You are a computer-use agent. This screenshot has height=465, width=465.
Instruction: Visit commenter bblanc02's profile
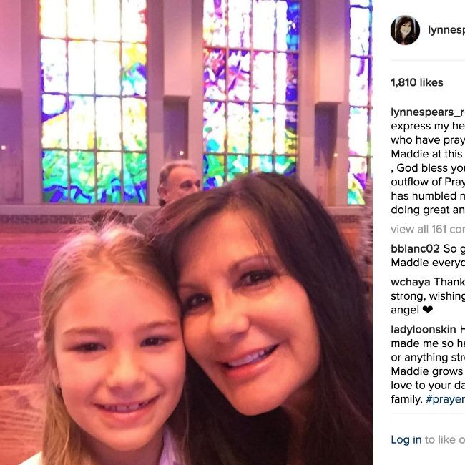(415, 248)
